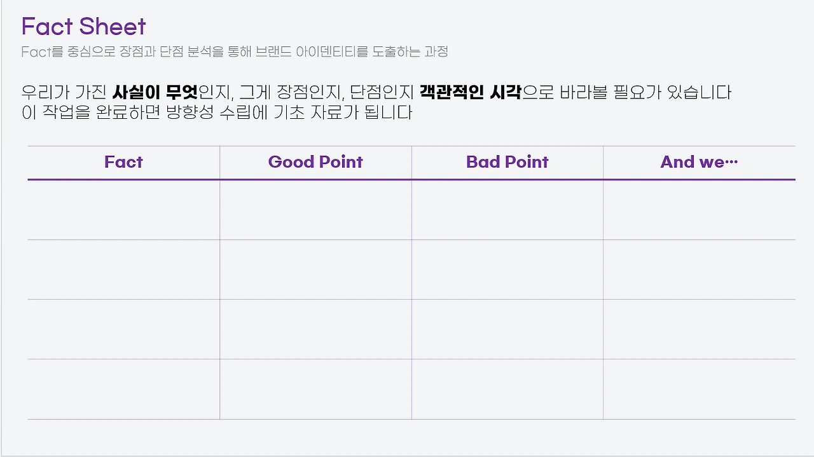Click the gray subtitle beginning with Fact를 중심으로

[x=235, y=51]
